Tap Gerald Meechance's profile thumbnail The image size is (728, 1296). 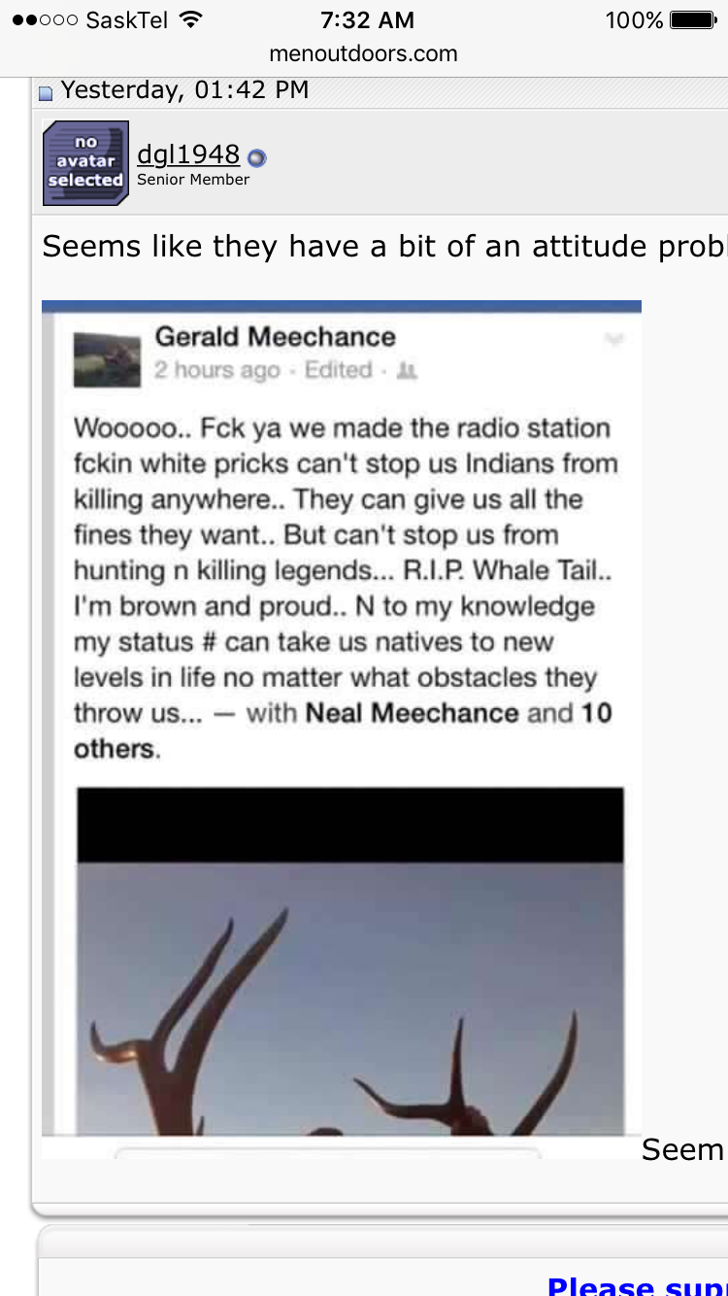point(106,359)
